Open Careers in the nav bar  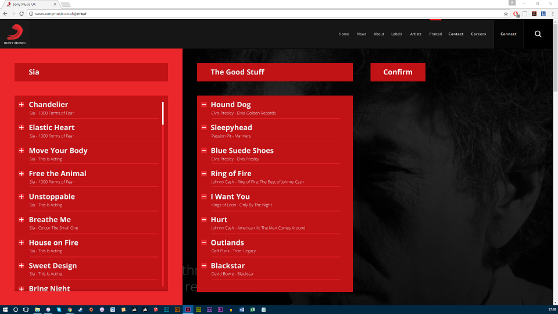click(x=478, y=34)
